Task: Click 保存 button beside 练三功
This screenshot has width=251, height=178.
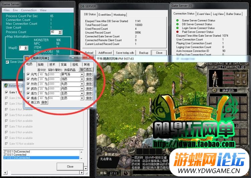Action: 44,102
